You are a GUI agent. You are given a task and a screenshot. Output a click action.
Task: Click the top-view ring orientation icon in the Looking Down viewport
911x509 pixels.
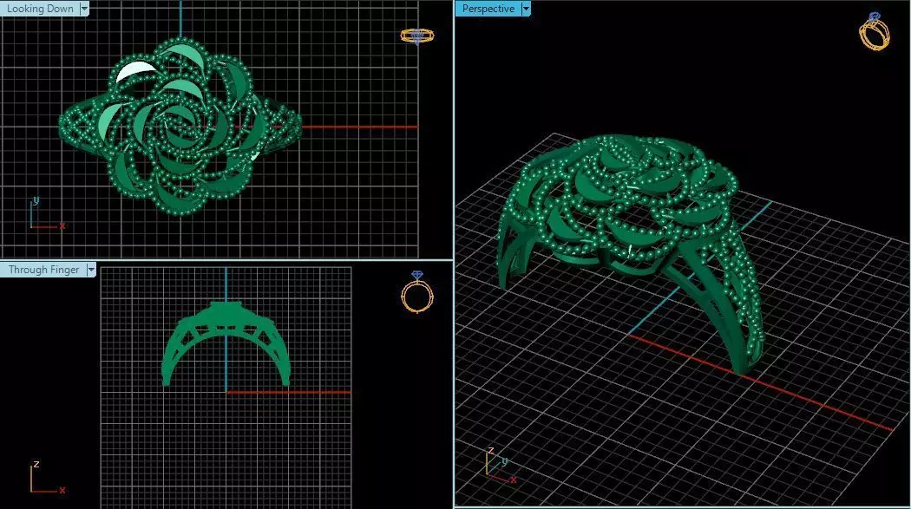pyautogui.click(x=417, y=36)
